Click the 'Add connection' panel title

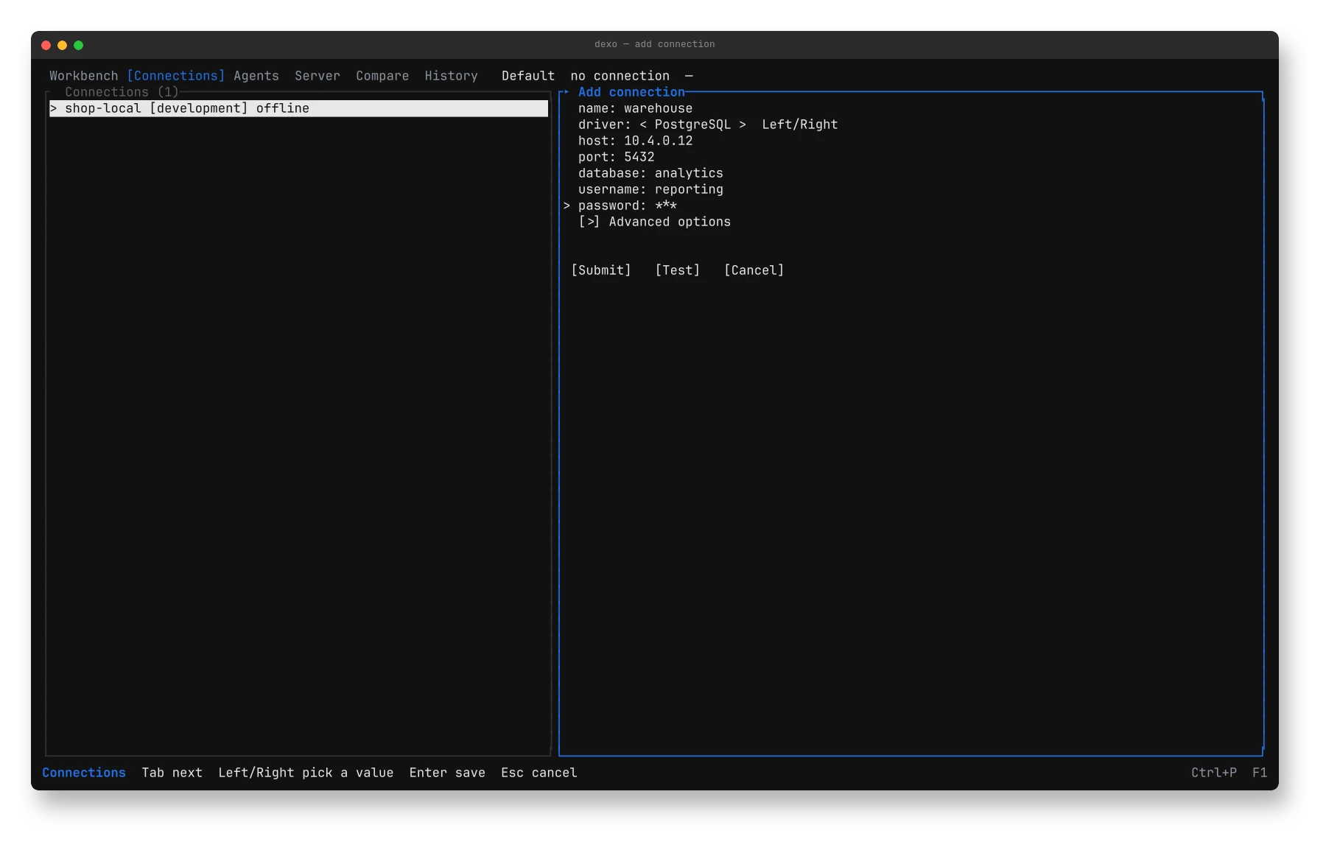tap(631, 92)
